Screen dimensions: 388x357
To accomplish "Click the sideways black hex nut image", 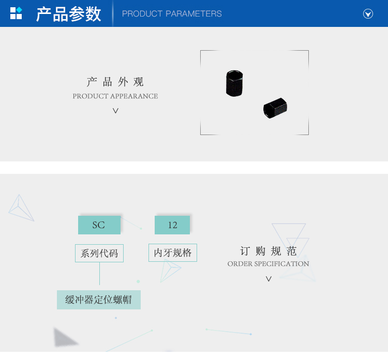I will pos(275,108).
